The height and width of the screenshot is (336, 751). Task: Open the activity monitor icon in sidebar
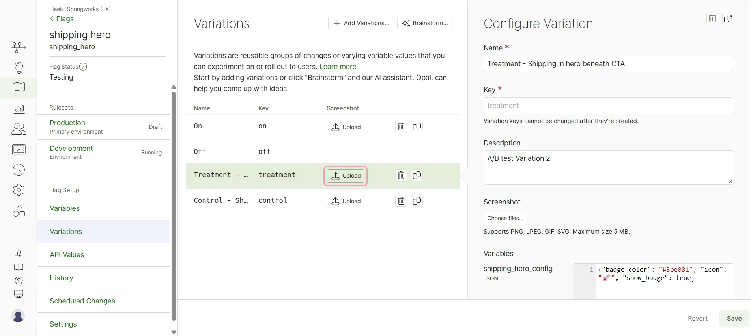pyautogui.click(x=19, y=149)
